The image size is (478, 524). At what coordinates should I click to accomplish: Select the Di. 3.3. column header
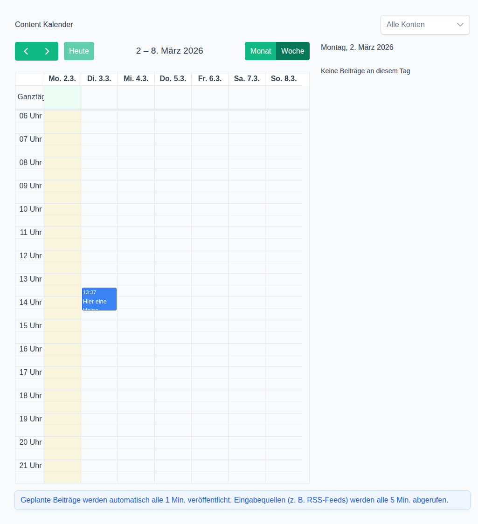[99, 79]
